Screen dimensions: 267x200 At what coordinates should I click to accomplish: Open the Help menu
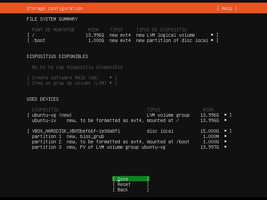pyautogui.click(x=227, y=8)
